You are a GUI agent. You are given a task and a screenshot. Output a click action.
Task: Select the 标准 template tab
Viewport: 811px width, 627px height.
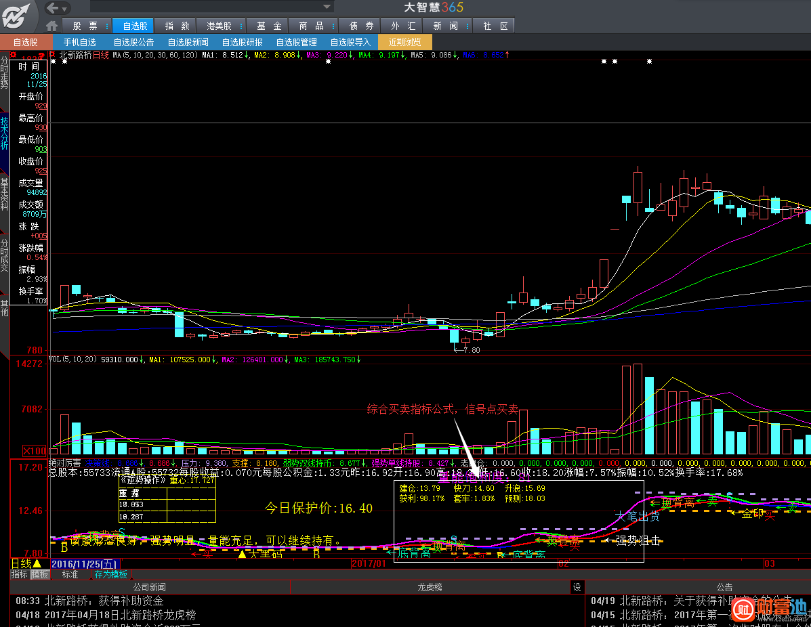point(70,574)
